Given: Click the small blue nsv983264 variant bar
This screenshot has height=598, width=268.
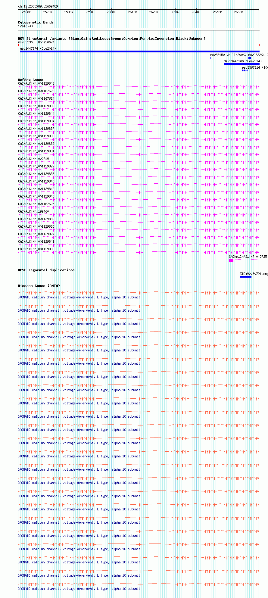Looking at the screenshot, I should coord(250,58).
